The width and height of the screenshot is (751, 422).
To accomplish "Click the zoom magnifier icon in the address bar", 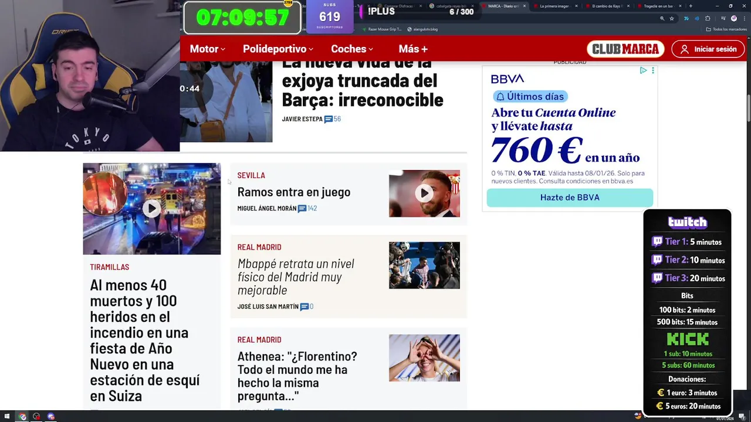I will click(x=662, y=18).
